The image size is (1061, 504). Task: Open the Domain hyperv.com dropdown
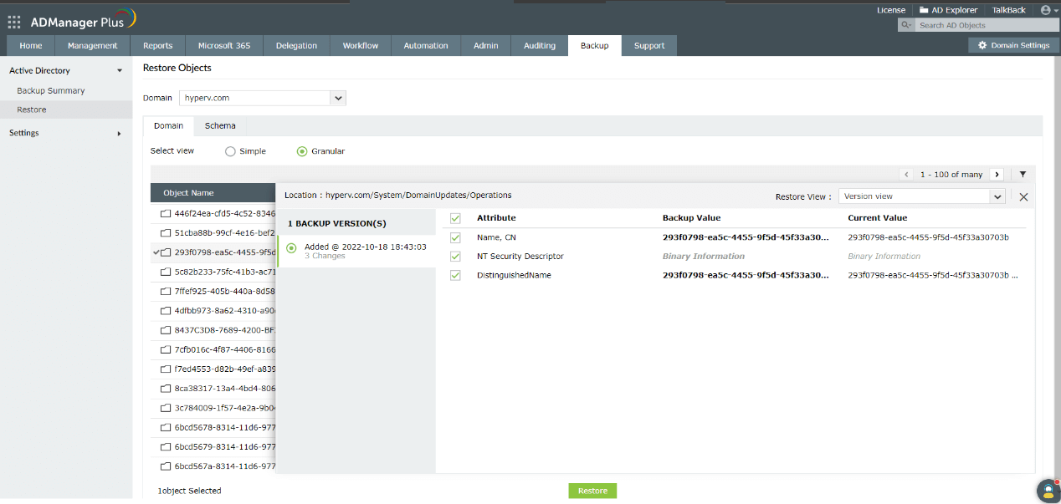point(263,98)
